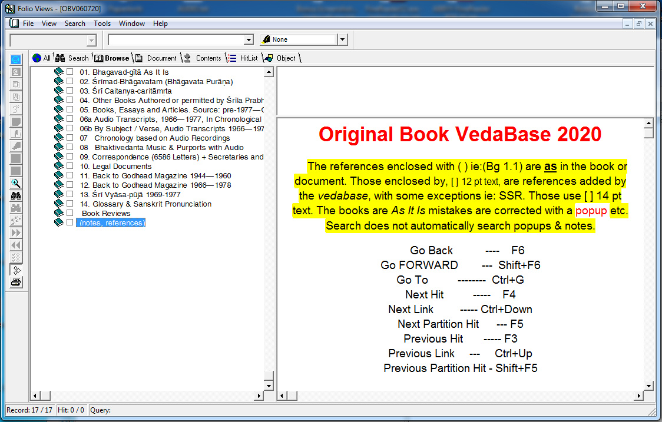Open the wide second toolbar combo box dropdown
This screenshot has width=662, height=422.
pyautogui.click(x=249, y=39)
